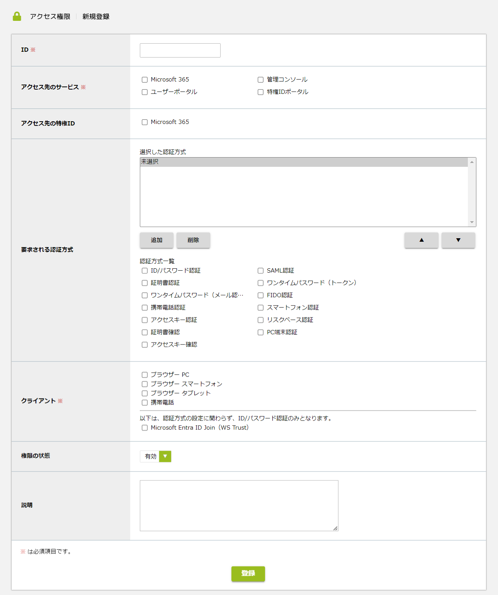This screenshot has width=498, height=595.
Task: Enable 特権IDポータル access
Action: [260, 92]
